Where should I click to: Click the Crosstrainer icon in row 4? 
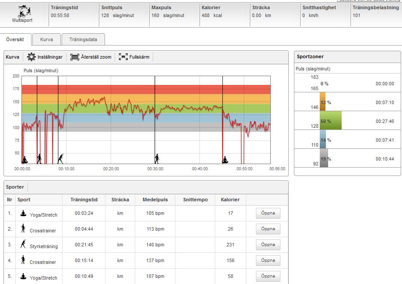point(23,261)
